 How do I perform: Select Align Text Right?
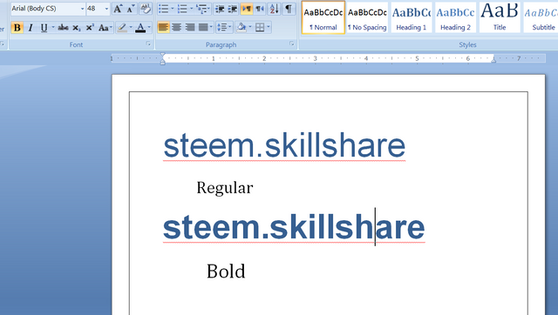tap(190, 27)
